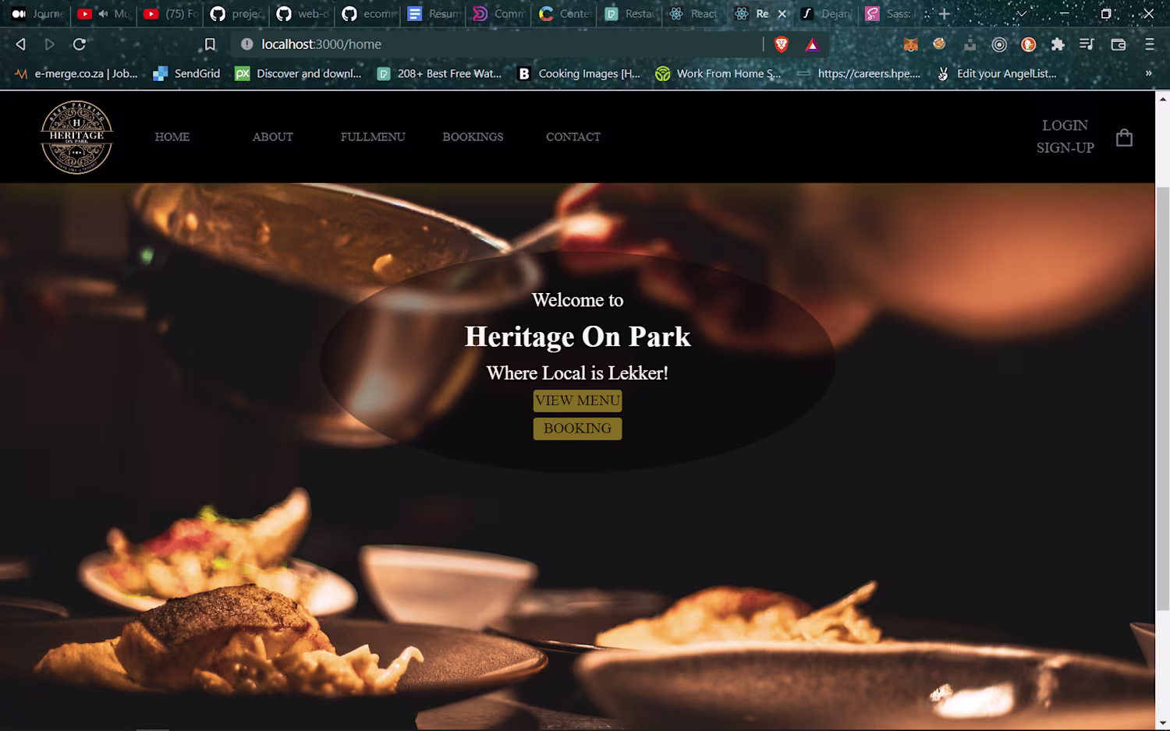This screenshot has width=1170, height=731.
Task: Open the CONTACT nav link
Action: (573, 137)
